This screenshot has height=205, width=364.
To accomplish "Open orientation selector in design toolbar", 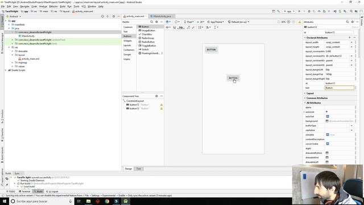I will pyautogui.click(x=177, y=22).
